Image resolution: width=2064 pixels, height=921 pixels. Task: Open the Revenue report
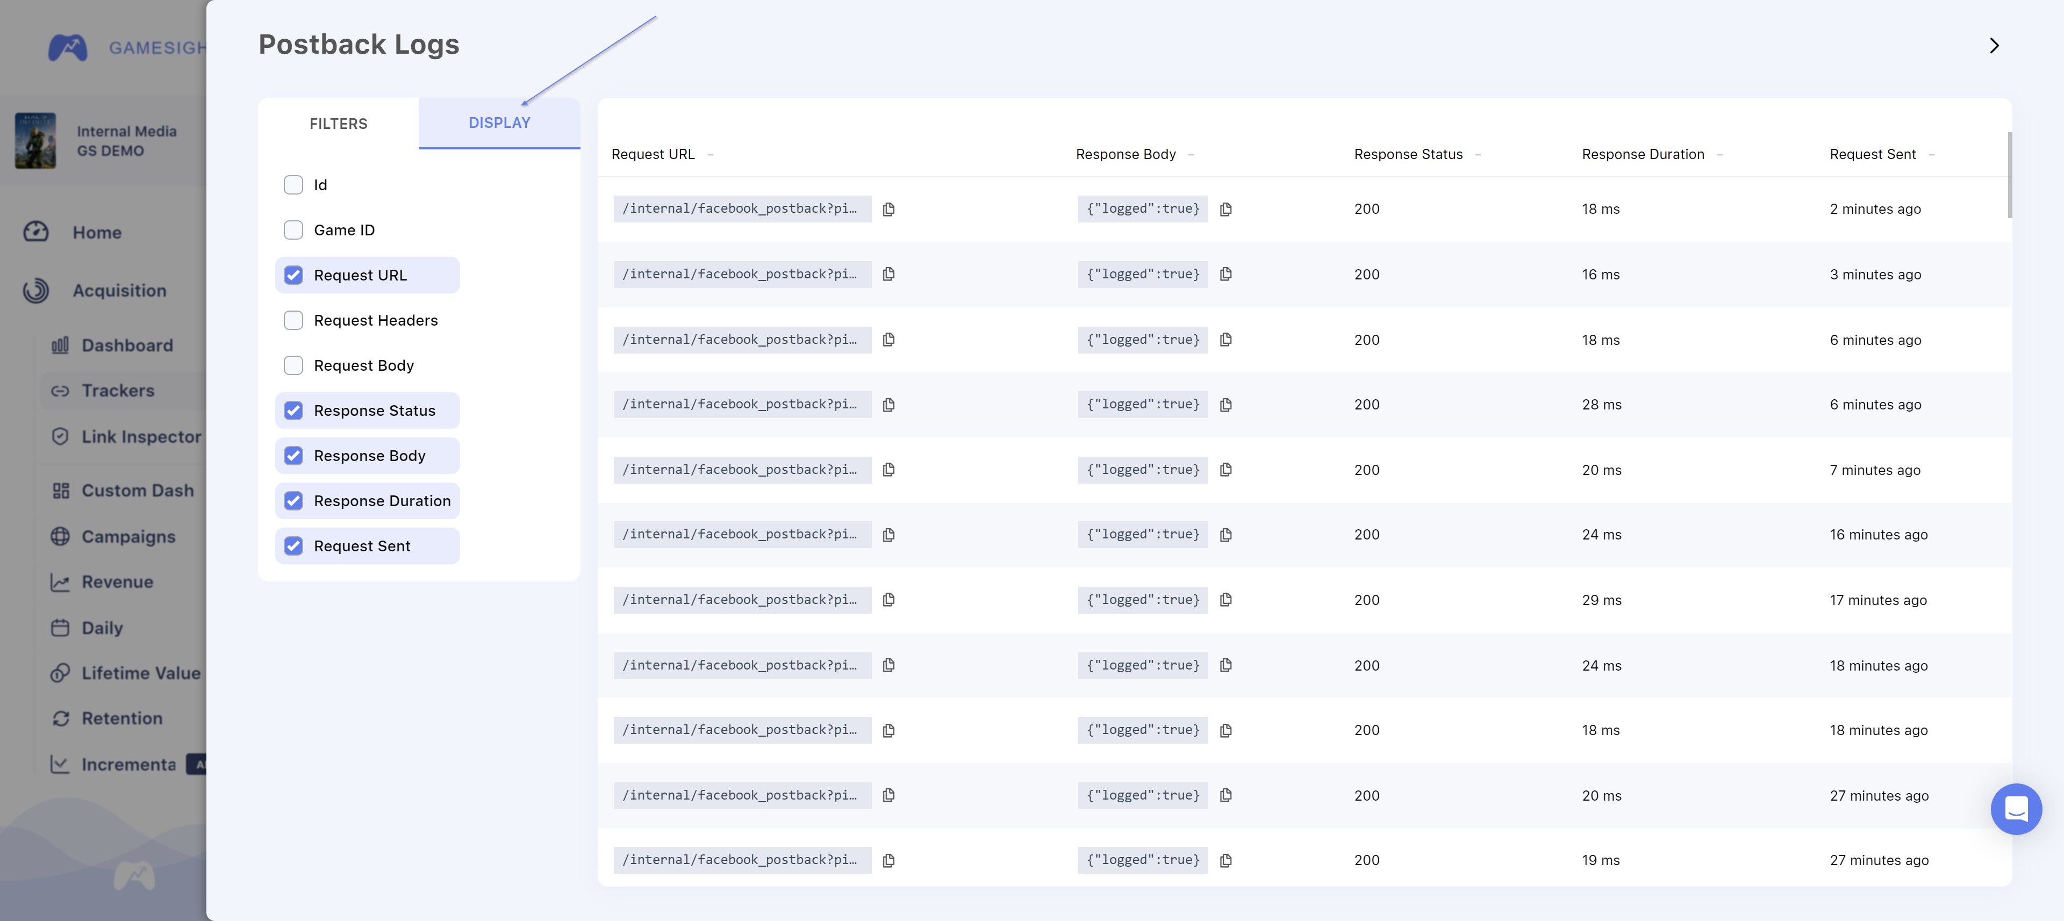[x=117, y=582]
